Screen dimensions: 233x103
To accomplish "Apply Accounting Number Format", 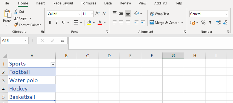I will (192, 22).
